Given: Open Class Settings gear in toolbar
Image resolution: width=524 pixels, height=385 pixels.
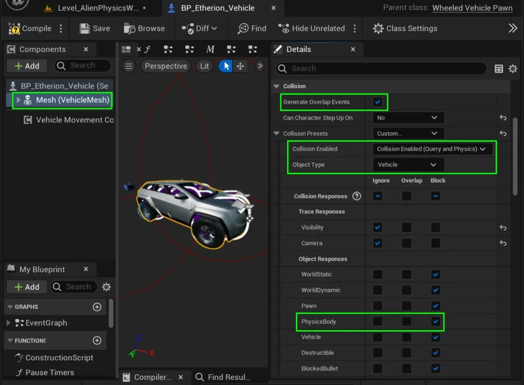Looking at the screenshot, I should tap(378, 29).
